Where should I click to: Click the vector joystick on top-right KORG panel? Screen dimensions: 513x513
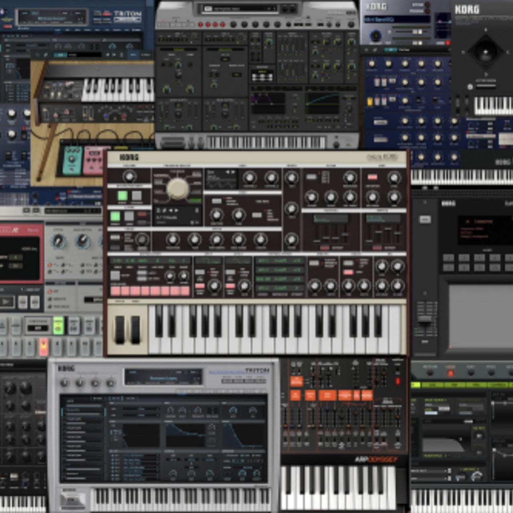coord(485,52)
